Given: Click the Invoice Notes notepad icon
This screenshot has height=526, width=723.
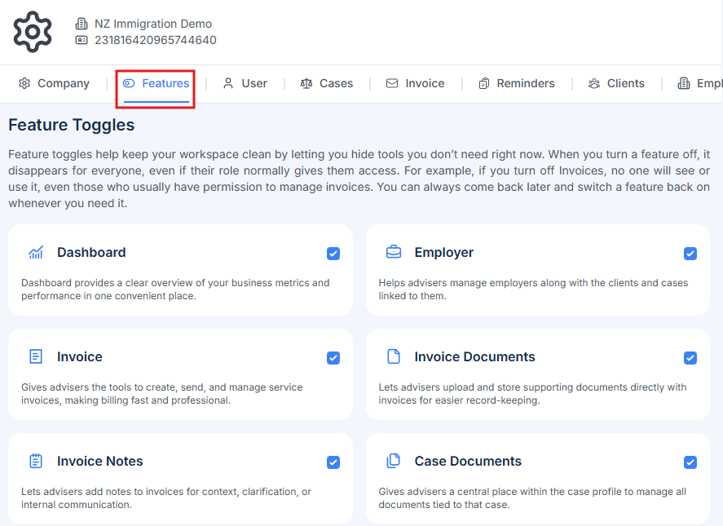Looking at the screenshot, I should (36, 462).
